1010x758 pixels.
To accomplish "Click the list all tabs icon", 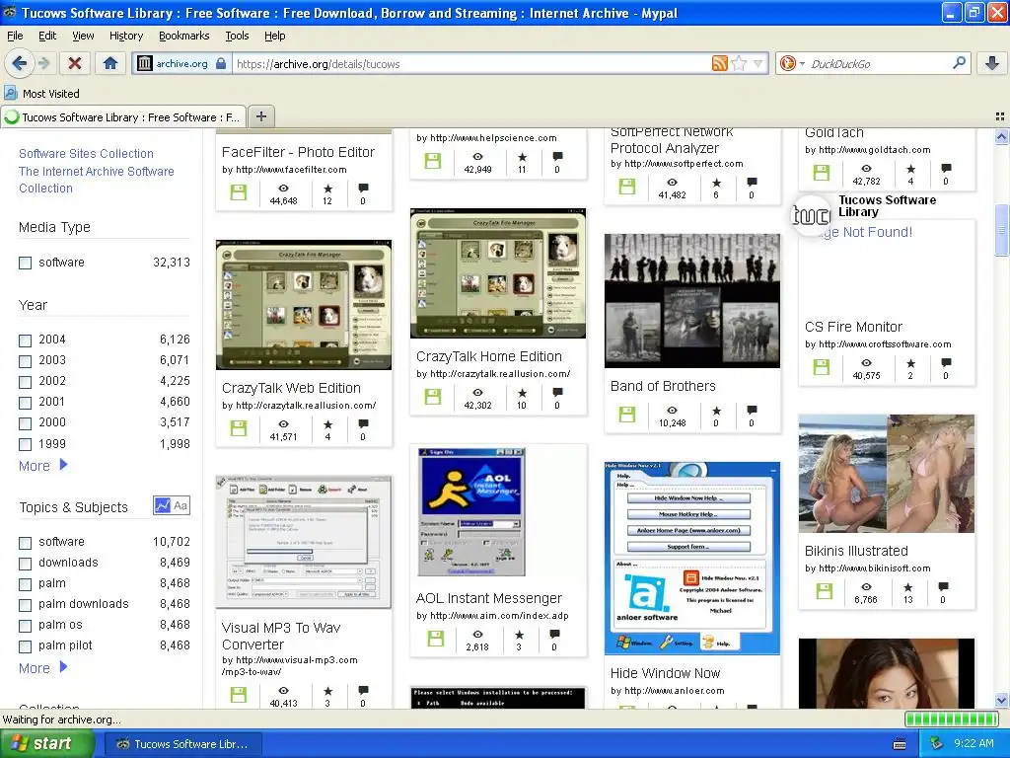I will [x=1000, y=116].
